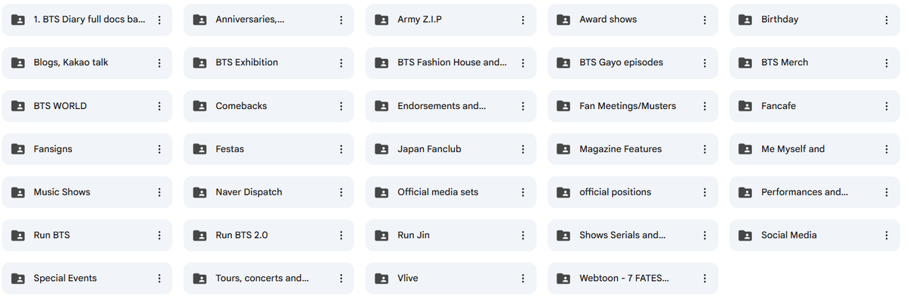The width and height of the screenshot is (909, 296).
Task: Select the Music Shows folder name
Action: point(62,192)
